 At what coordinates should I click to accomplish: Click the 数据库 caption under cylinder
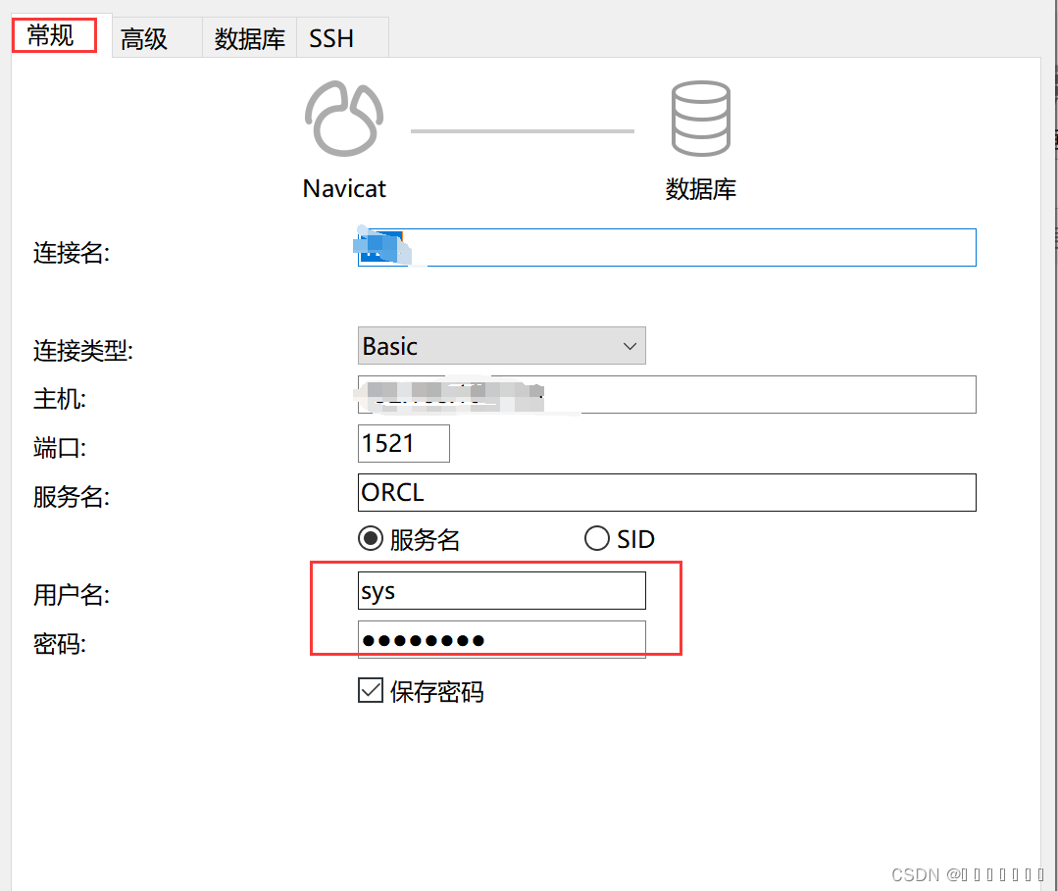coord(700,189)
